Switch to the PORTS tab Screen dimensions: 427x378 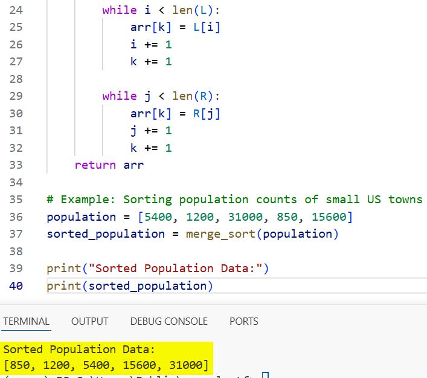click(244, 321)
